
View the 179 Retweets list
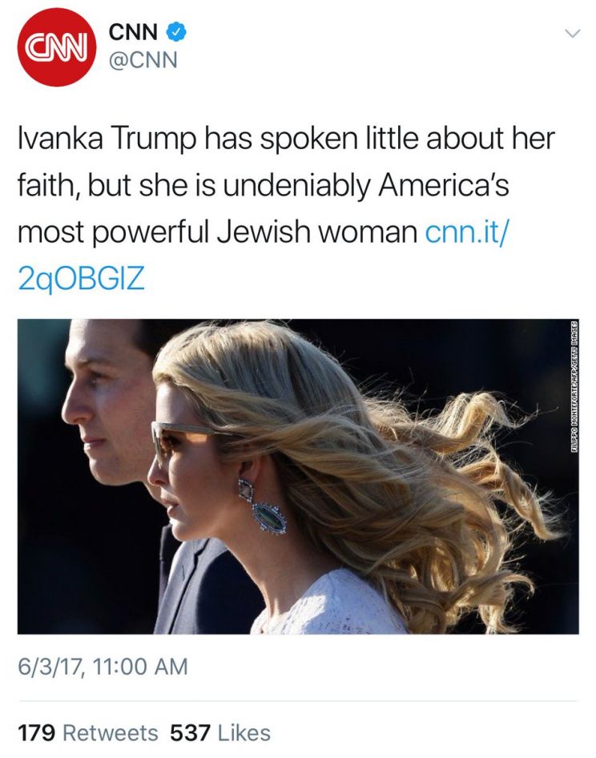pos(88,733)
